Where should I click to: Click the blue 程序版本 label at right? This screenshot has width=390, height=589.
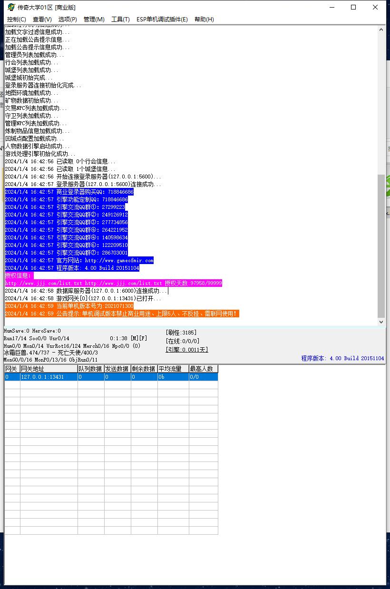342,358
